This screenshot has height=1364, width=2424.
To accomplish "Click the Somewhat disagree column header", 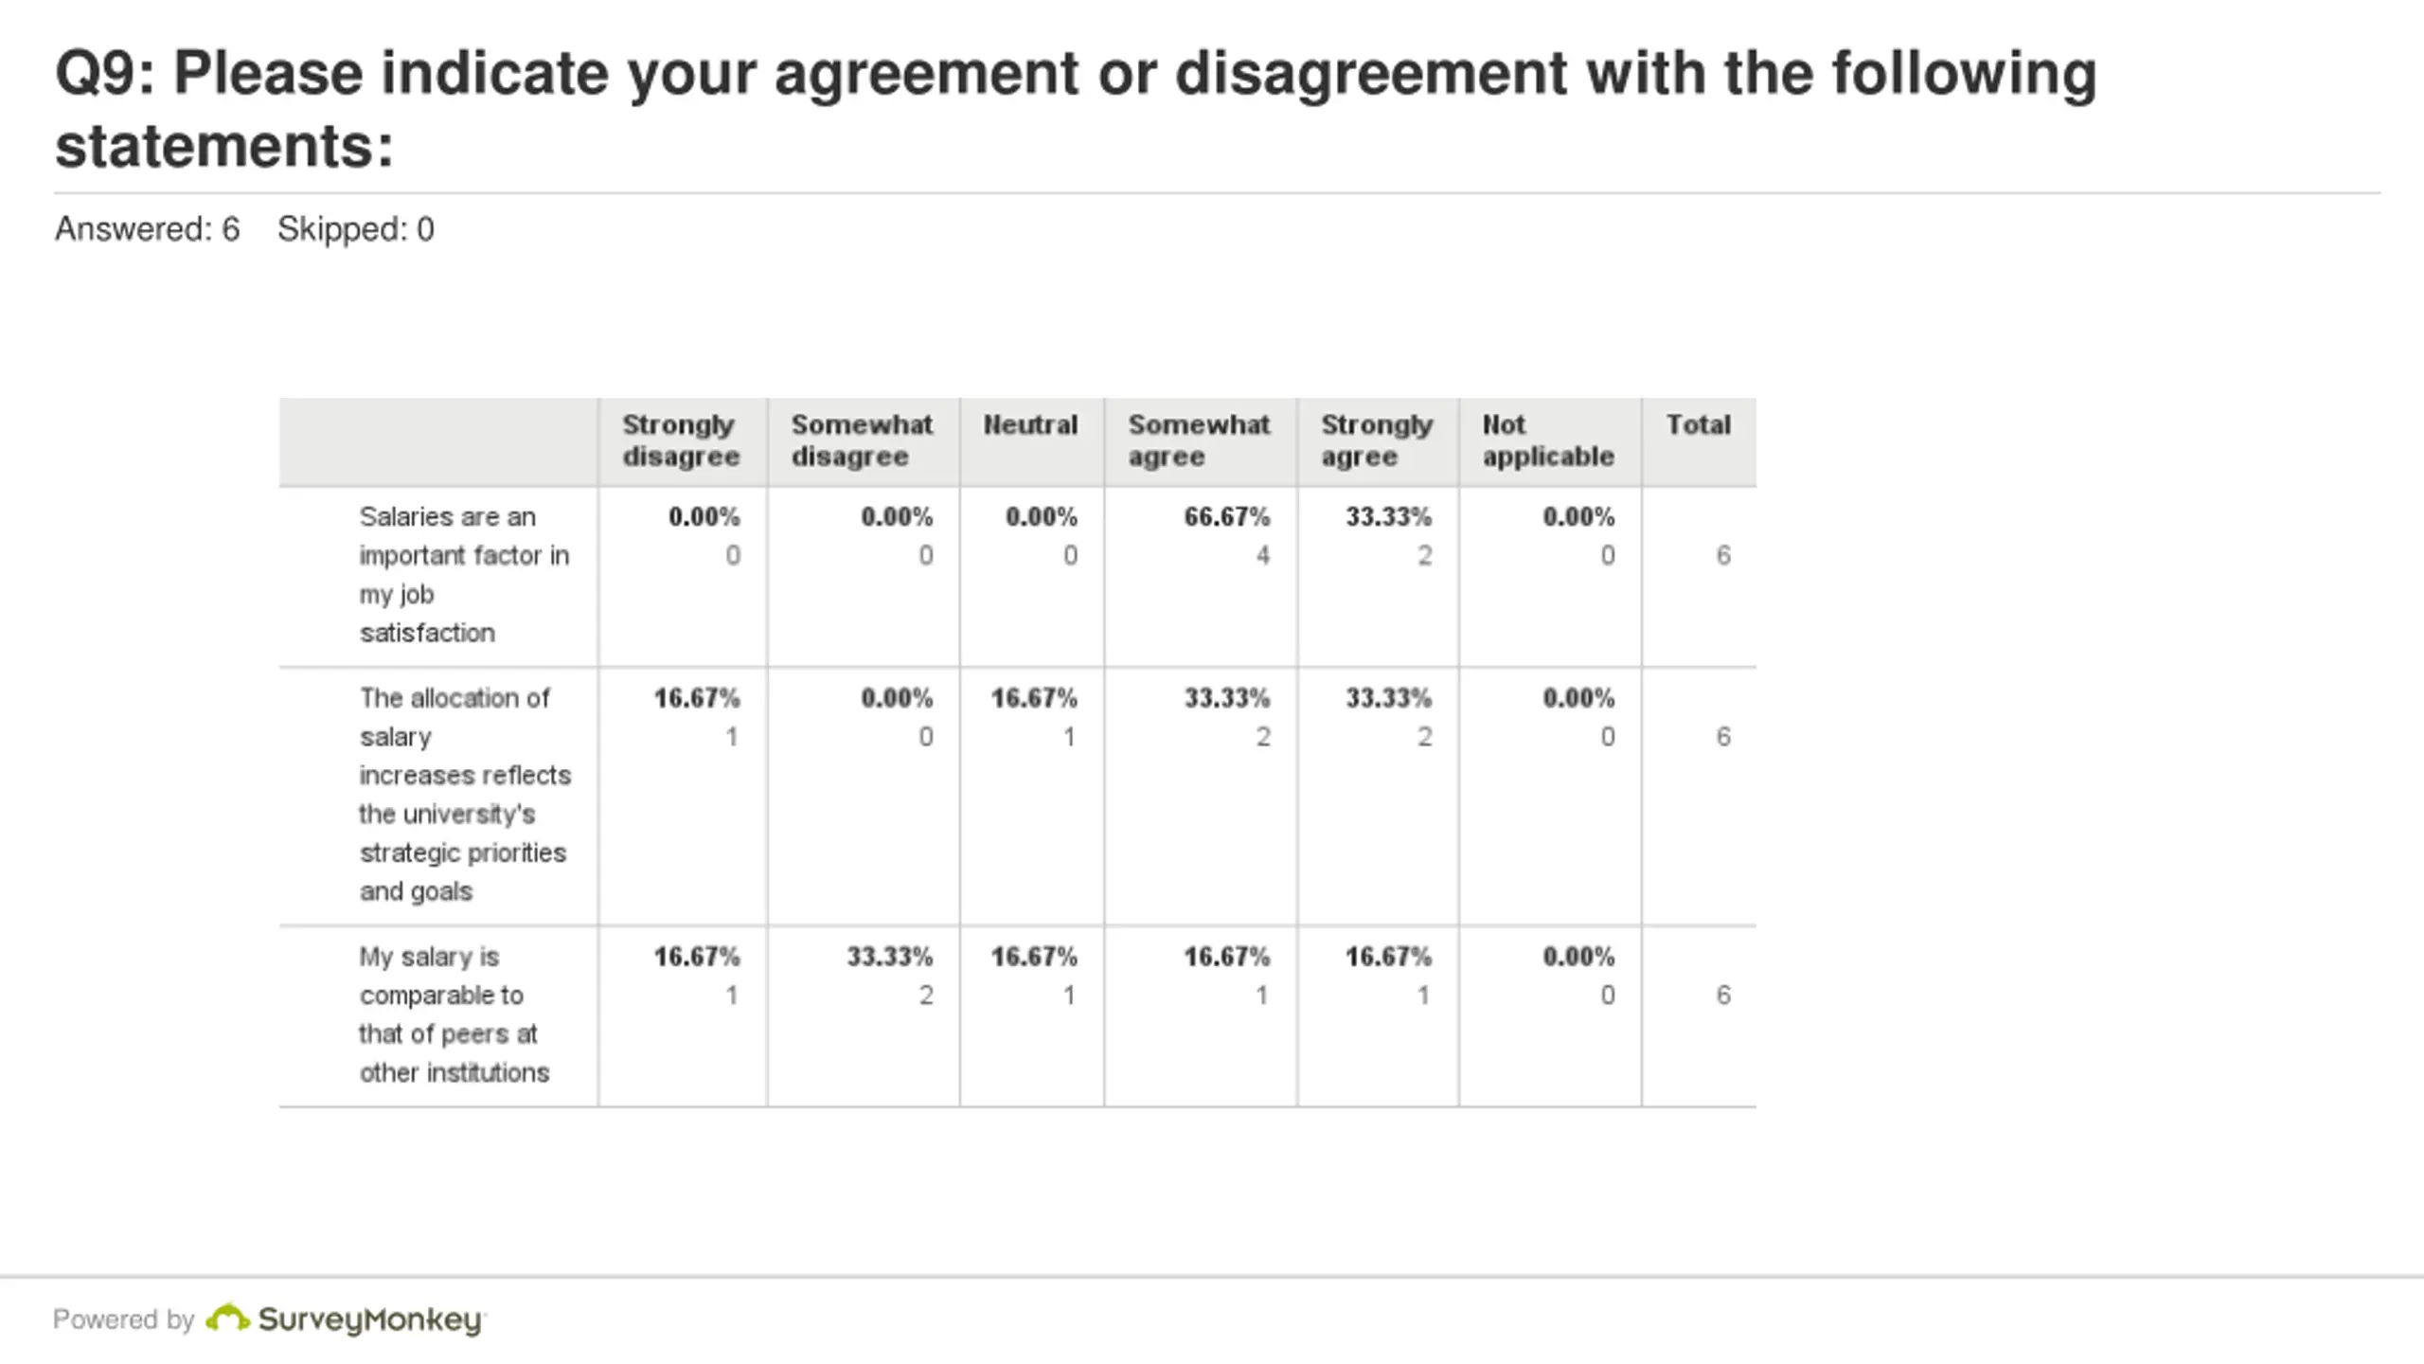I will point(862,440).
